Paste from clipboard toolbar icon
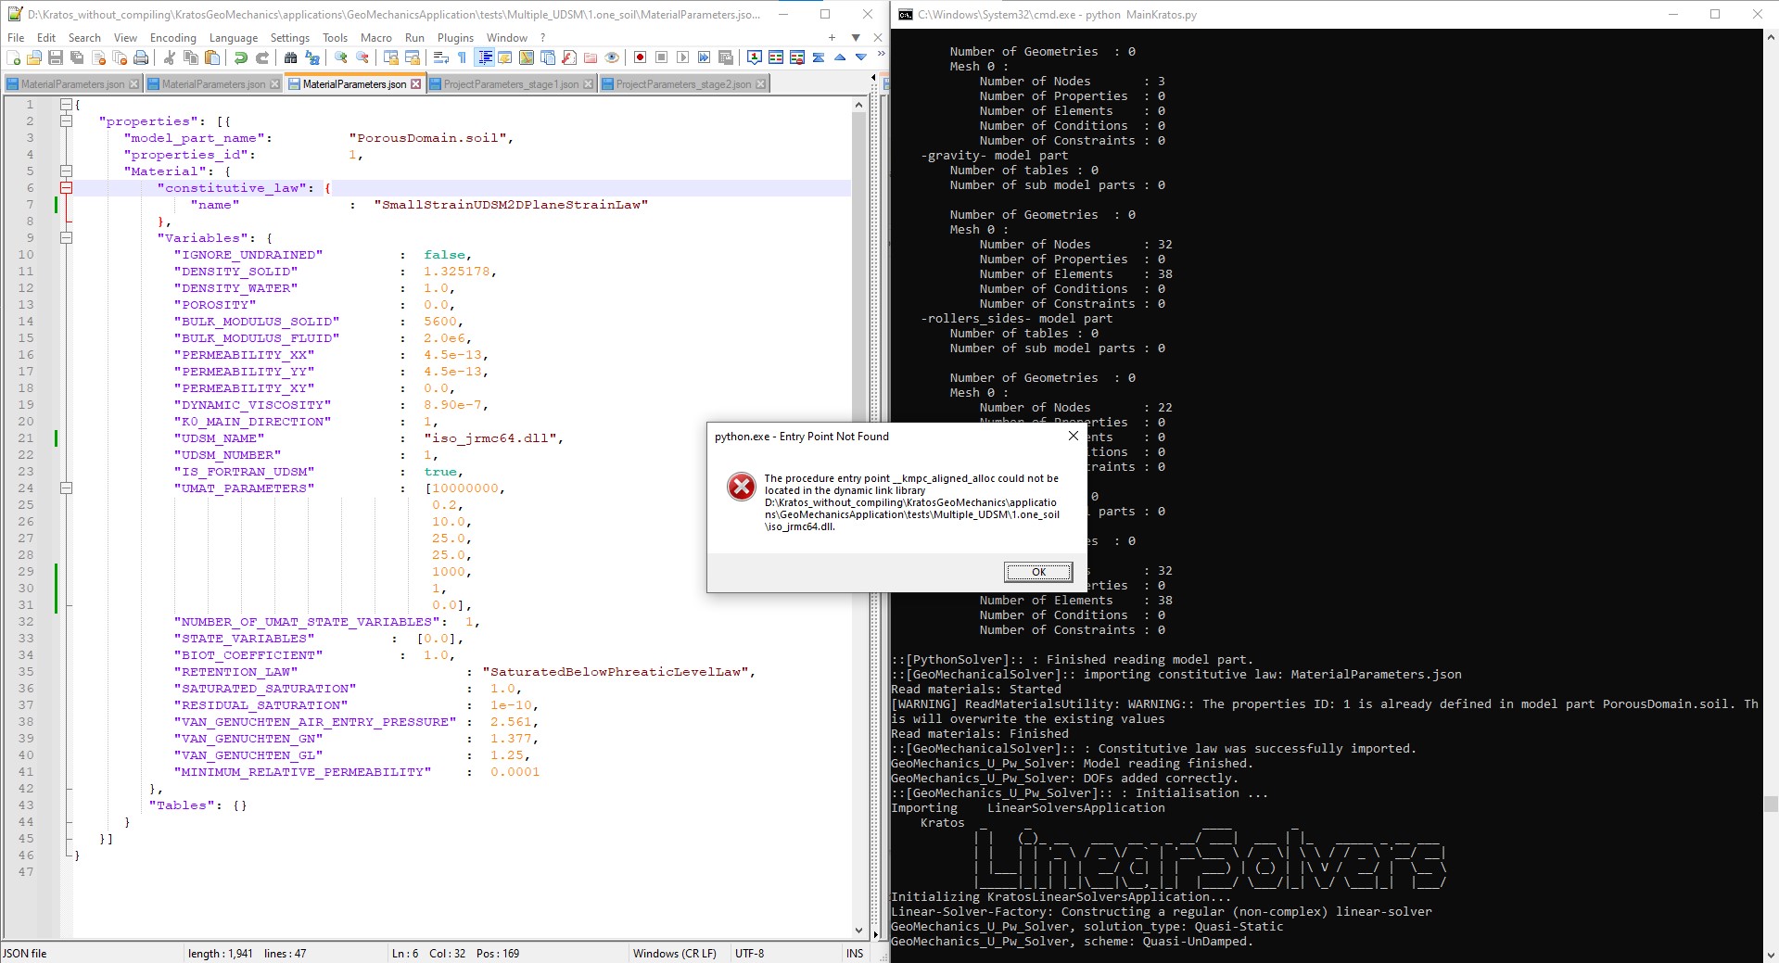1779x963 pixels. [x=211, y=57]
